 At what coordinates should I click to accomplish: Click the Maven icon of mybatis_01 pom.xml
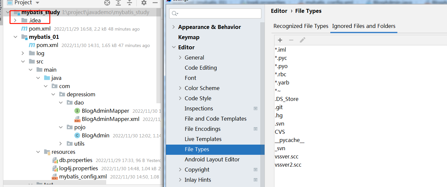click(32, 45)
